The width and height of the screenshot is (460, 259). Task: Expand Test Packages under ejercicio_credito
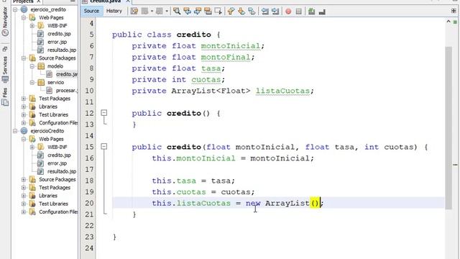click(24, 99)
